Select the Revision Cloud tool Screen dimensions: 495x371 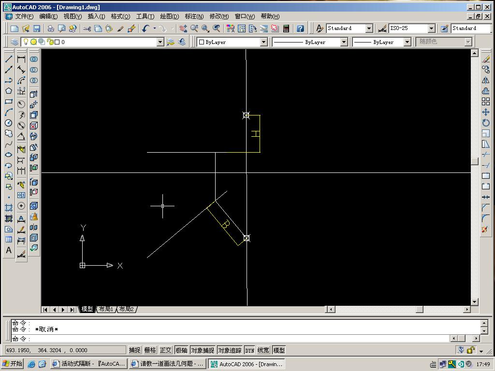[9, 134]
